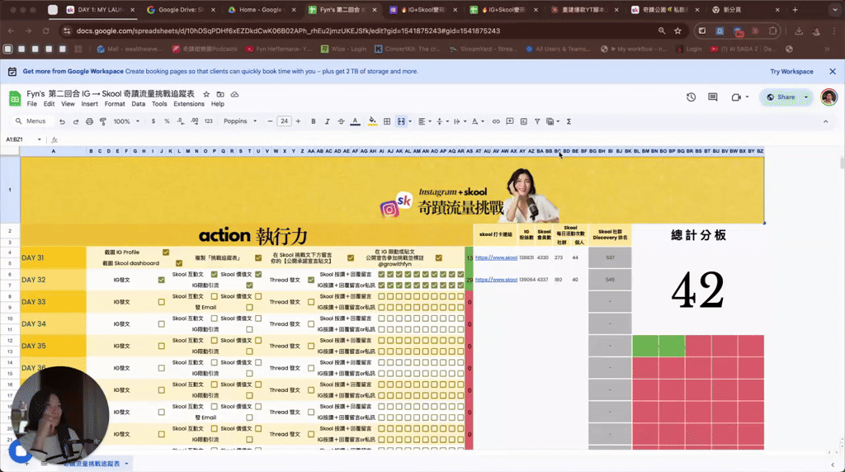The image size is (845, 472).
Task: Open the filter views dropdown
Action: tap(552, 122)
